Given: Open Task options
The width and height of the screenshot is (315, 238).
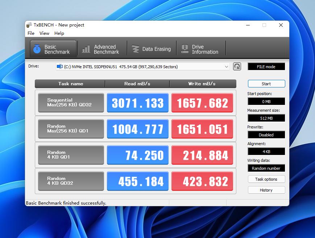Looking at the screenshot, I should 266,179.
